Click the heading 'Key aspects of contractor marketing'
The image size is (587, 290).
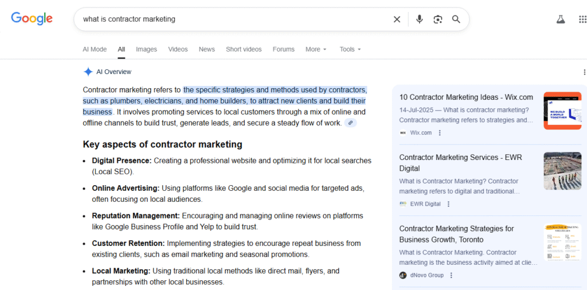[x=162, y=144]
